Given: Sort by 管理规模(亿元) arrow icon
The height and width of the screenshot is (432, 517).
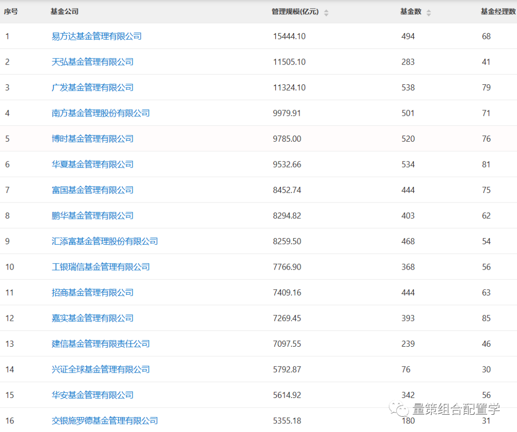Looking at the screenshot, I should (326, 13).
